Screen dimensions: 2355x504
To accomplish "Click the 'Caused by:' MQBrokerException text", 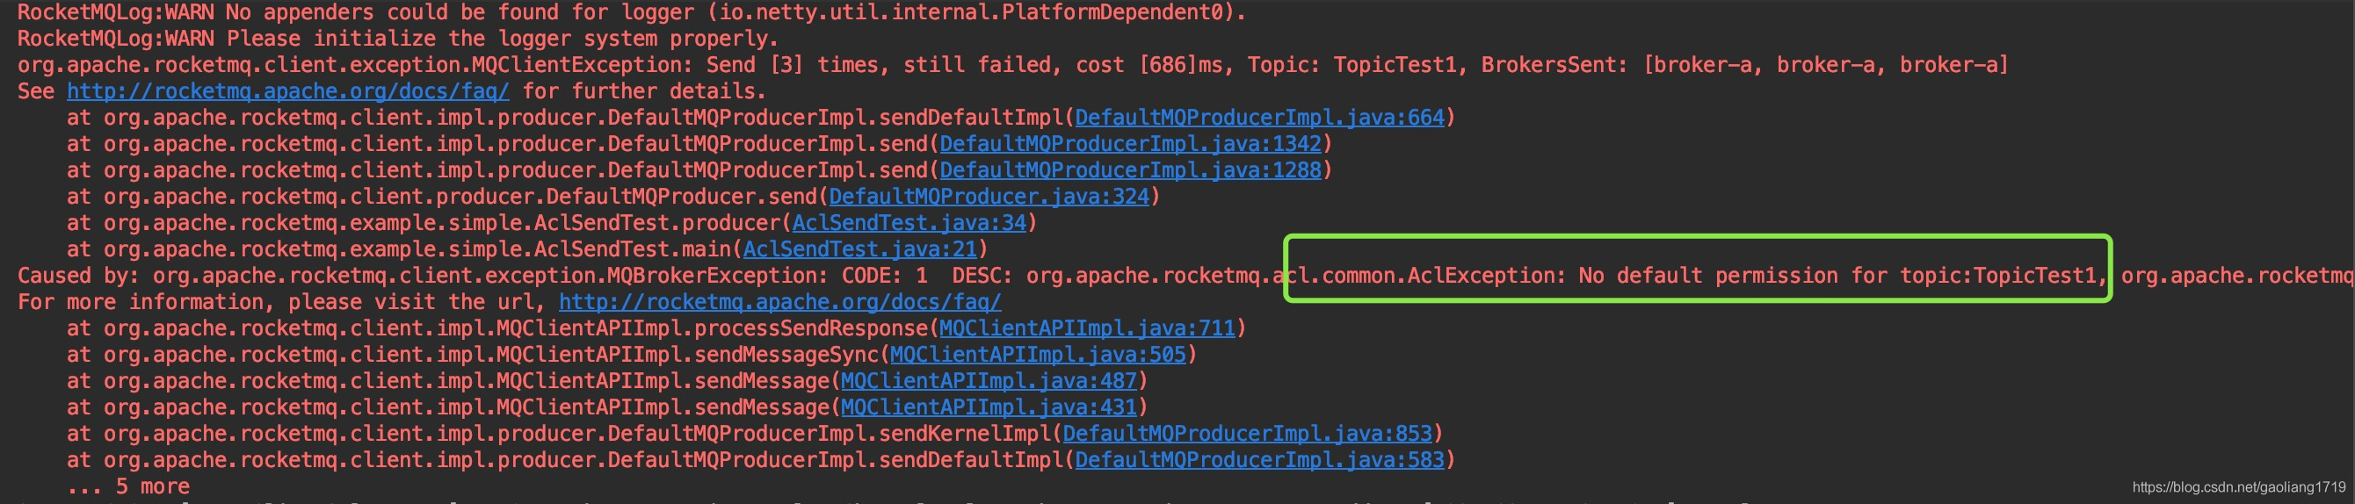I will click(457, 276).
